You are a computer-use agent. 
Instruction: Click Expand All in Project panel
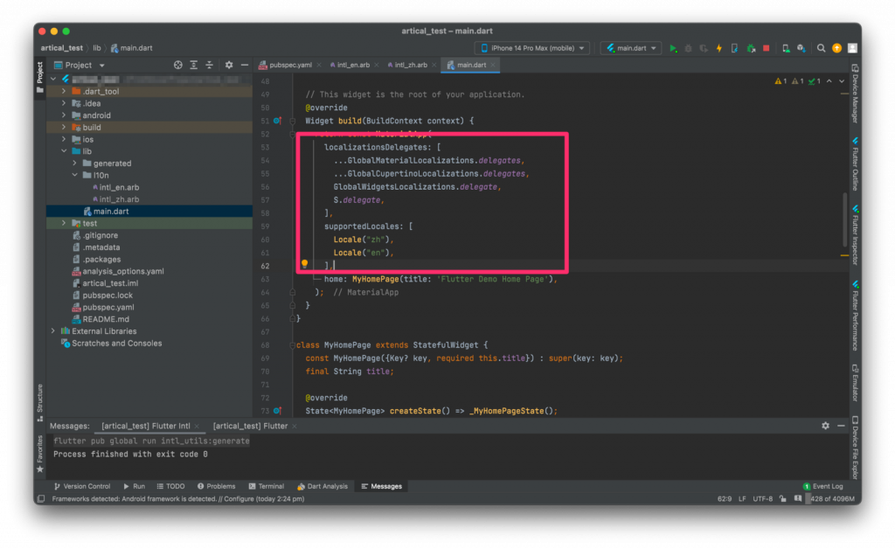[194, 65]
